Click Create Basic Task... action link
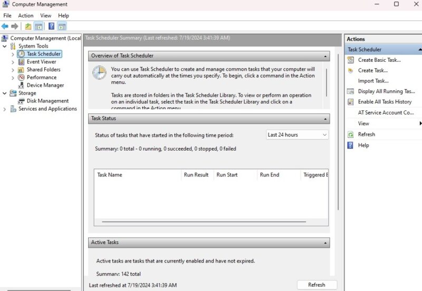 [x=379, y=60]
